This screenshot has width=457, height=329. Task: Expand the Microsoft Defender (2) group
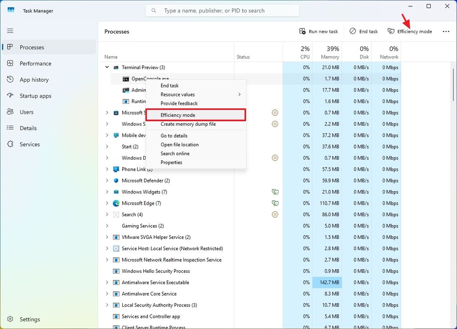click(107, 181)
